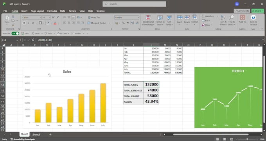Click Save in quick access toolbar
This screenshot has height=141, width=266.
(x=25, y=34)
